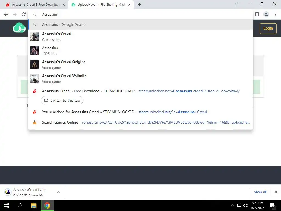Open the Windows Start menu
The height and width of the screenshot is (211, 281).
[7, 206]
